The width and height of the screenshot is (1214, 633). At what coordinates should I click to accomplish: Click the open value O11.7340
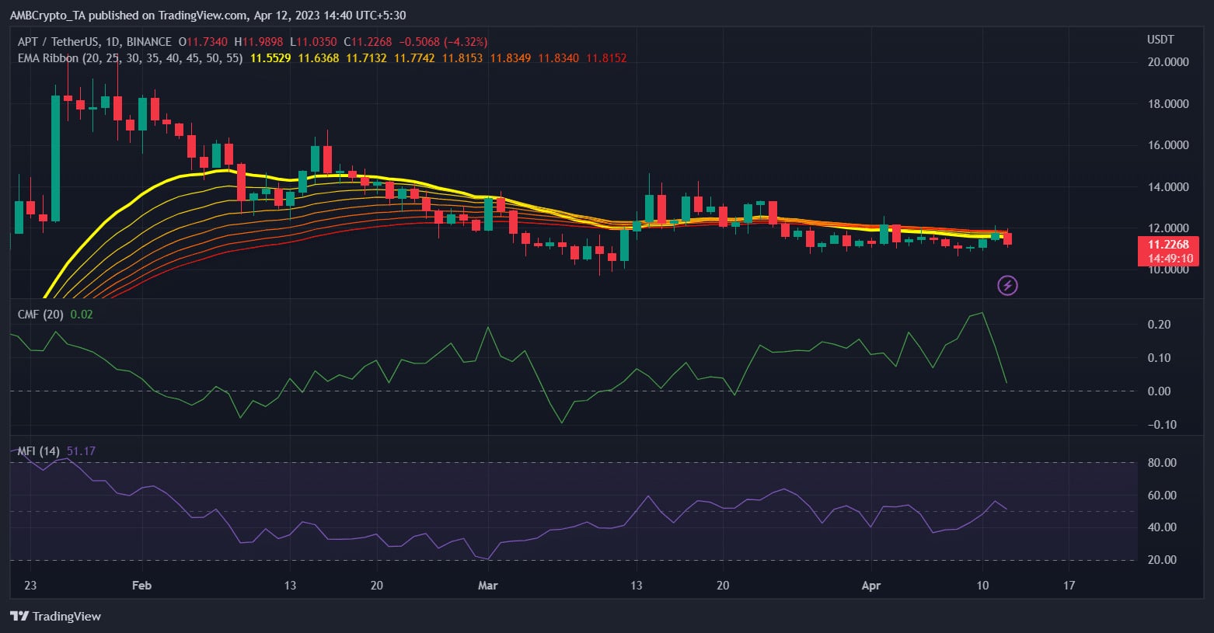[204, 42]
